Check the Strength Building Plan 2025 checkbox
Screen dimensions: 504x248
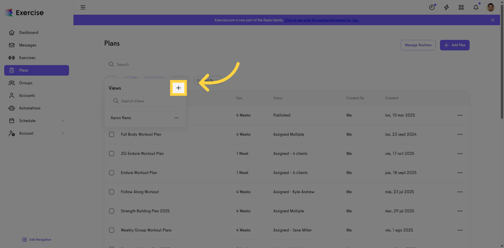coord(111,211)
